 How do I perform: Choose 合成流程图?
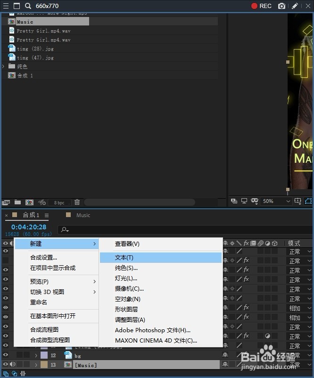click(44, 329)
